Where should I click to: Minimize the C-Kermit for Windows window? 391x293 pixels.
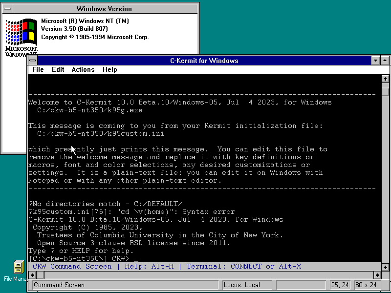[375, 60]
